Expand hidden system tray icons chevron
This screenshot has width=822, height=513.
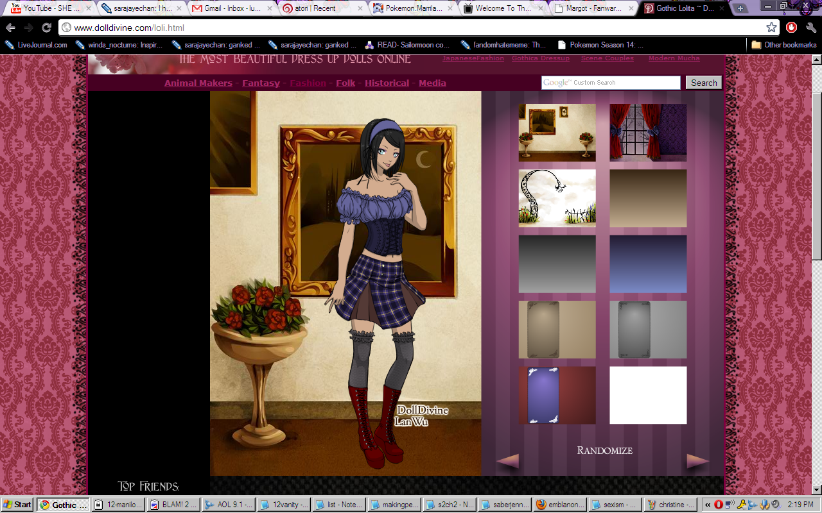pyautogui.click(x=708, y=505)
